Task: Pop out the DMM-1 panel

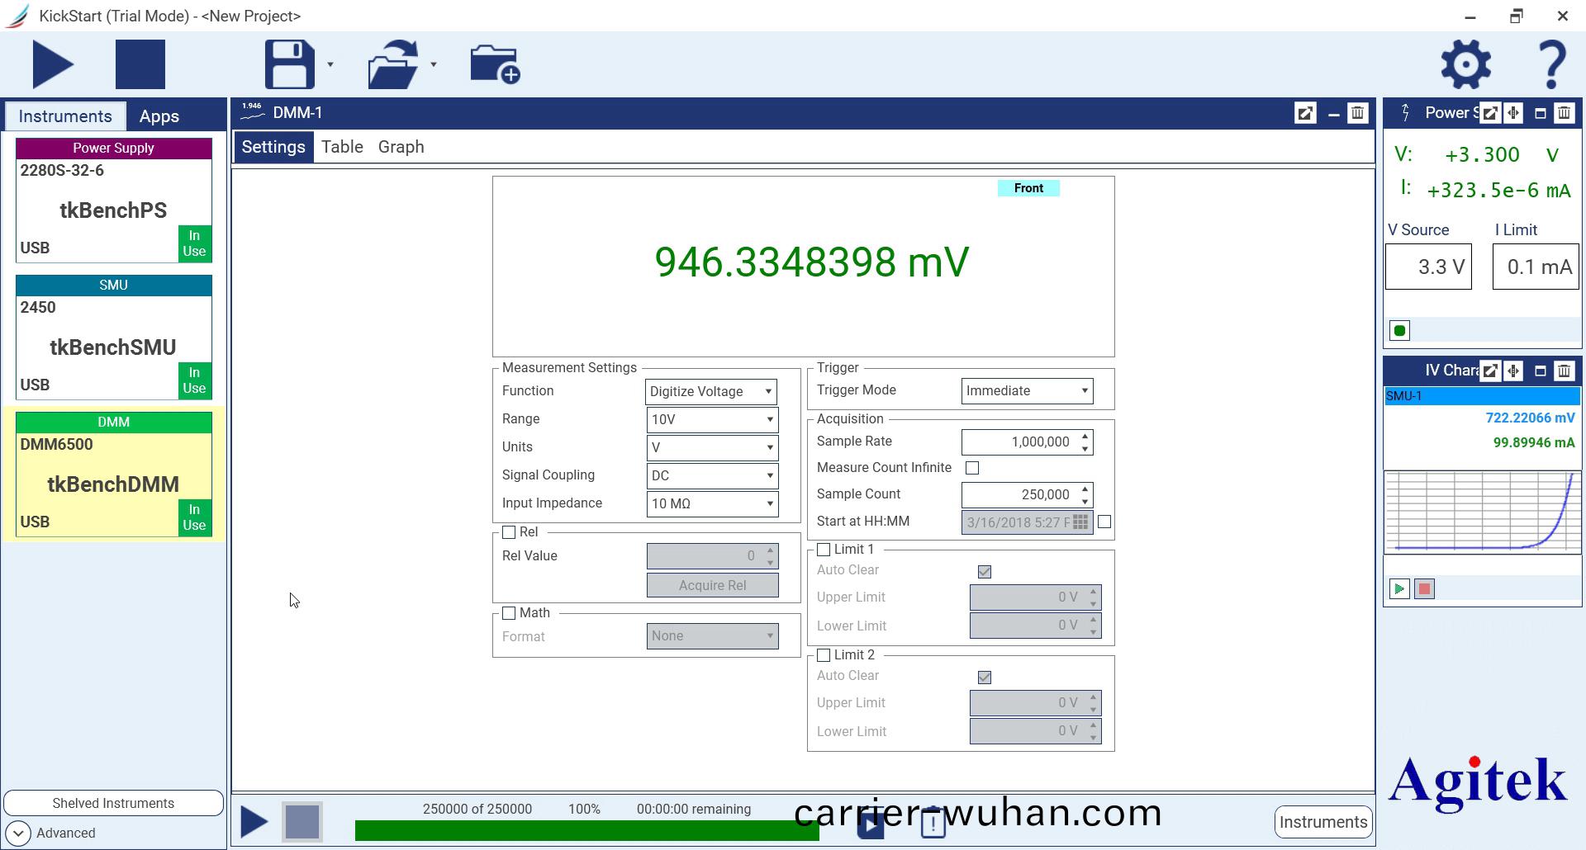Action: pyautogui.click(x=1305, y=113)
